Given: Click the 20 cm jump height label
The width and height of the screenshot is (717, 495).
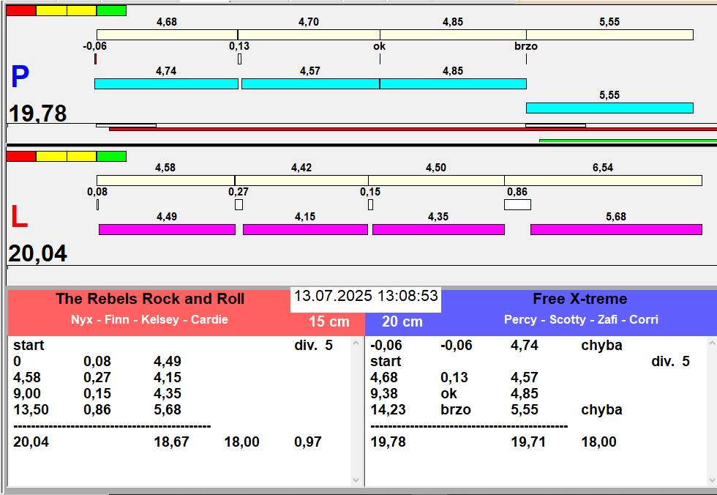Looking at the screenshot, I should pos(402,321).
